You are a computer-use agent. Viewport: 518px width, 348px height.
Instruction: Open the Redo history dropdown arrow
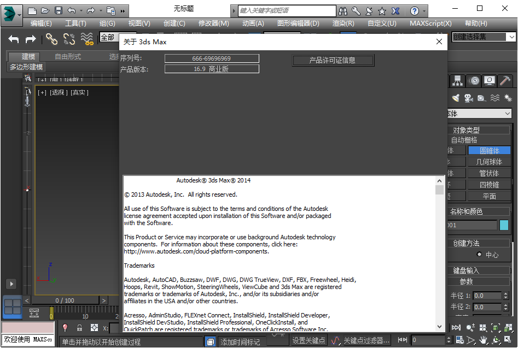coord(101,11)
